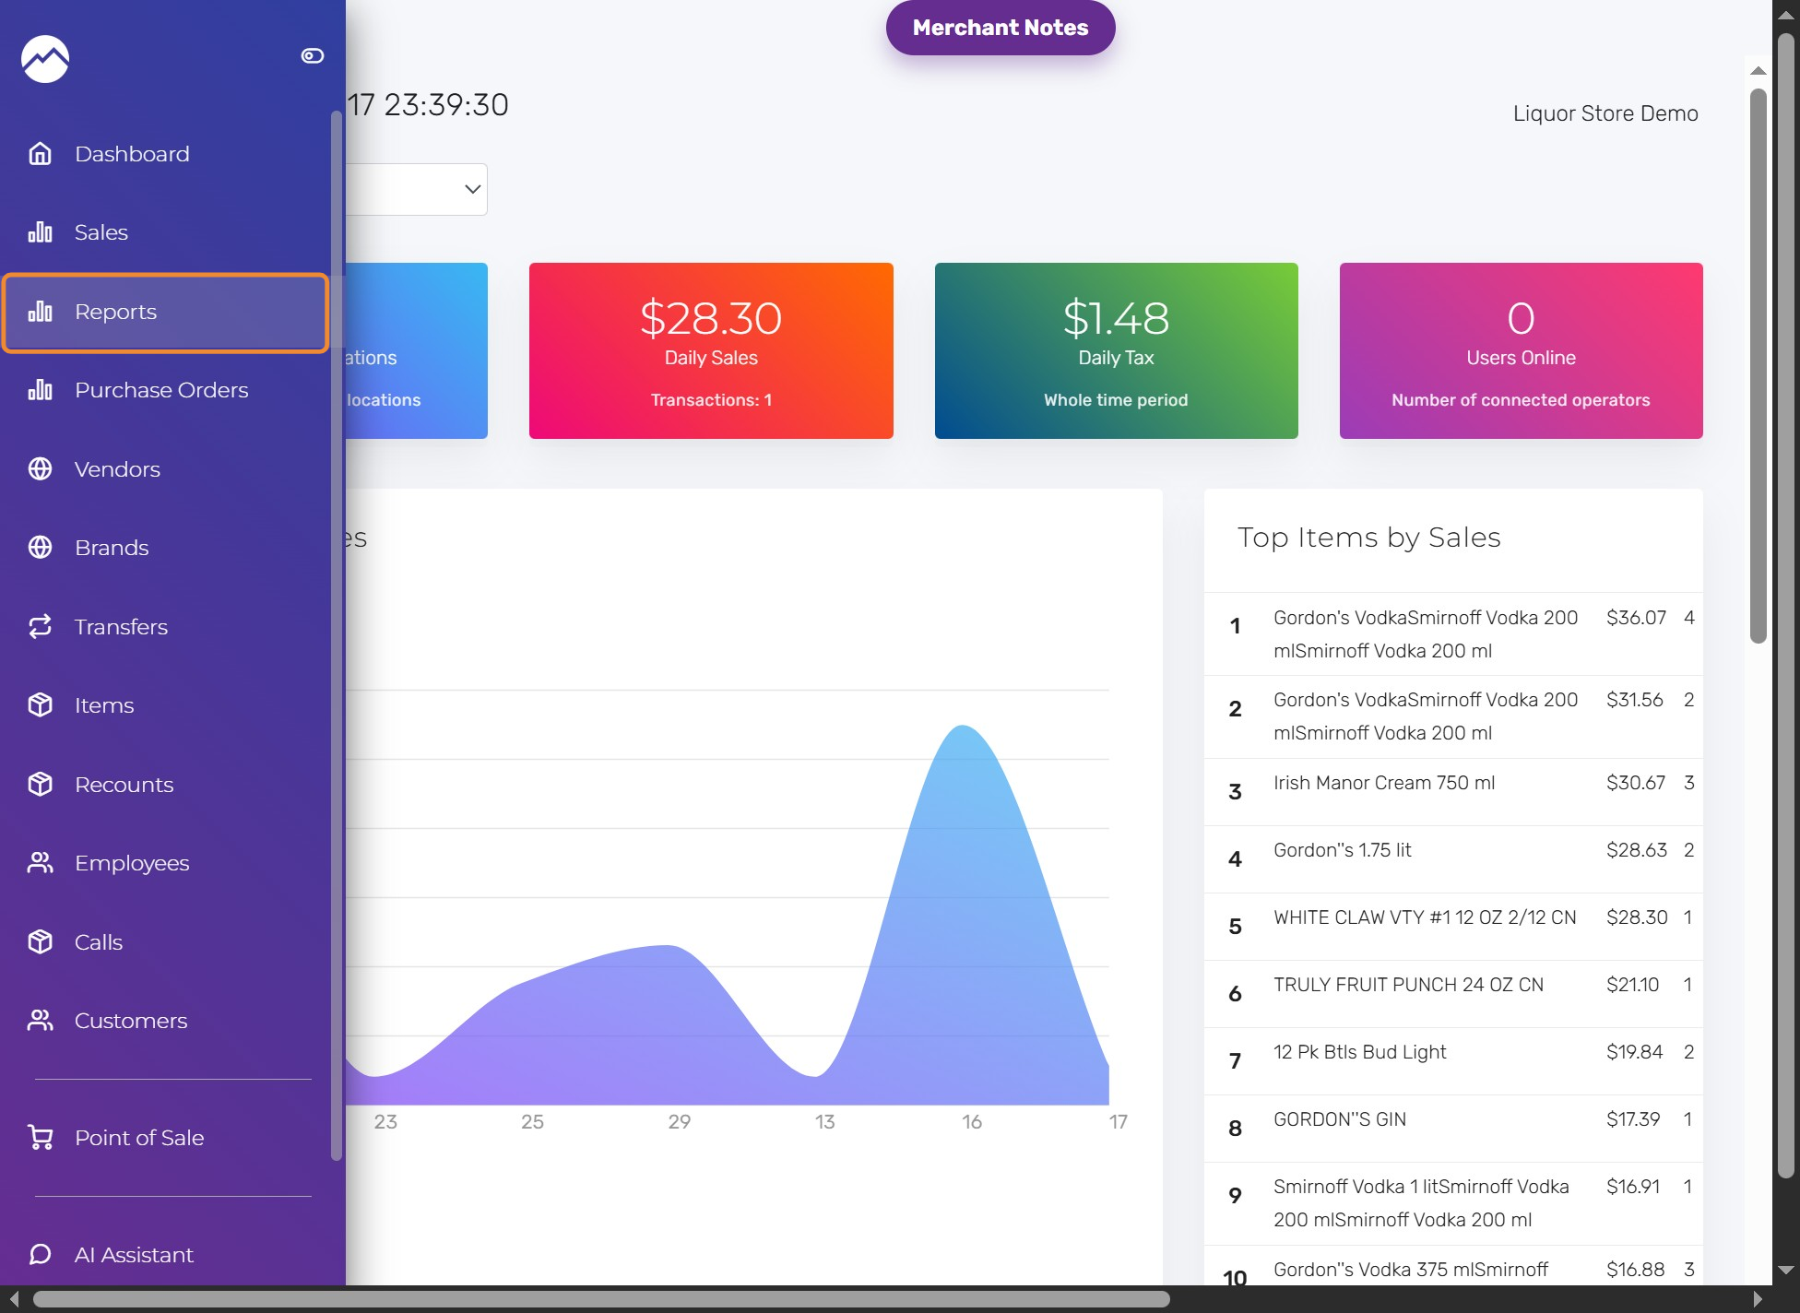1800x1313 pixels.
Task: Click the Recounts box icon
Action: 41,785
